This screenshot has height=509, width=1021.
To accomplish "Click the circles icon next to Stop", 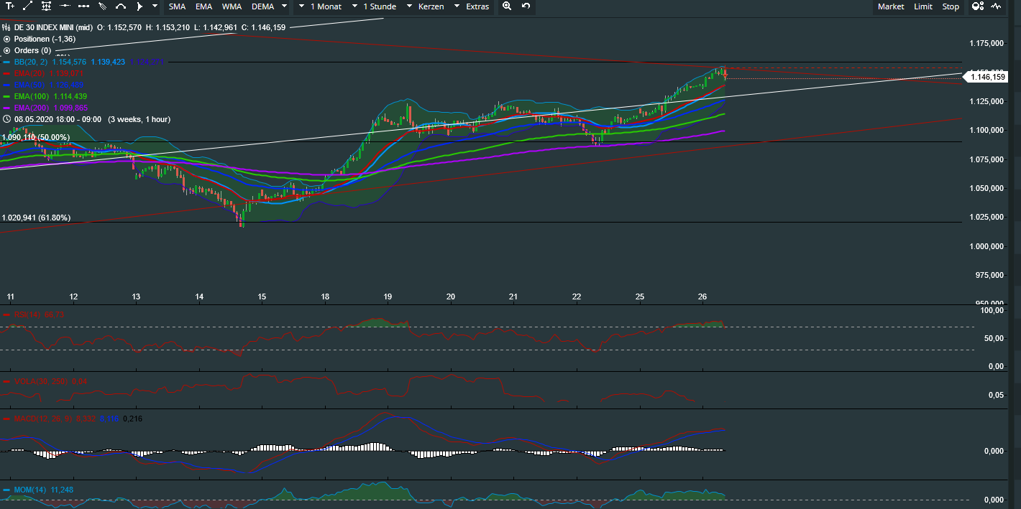I will [977, 6].
